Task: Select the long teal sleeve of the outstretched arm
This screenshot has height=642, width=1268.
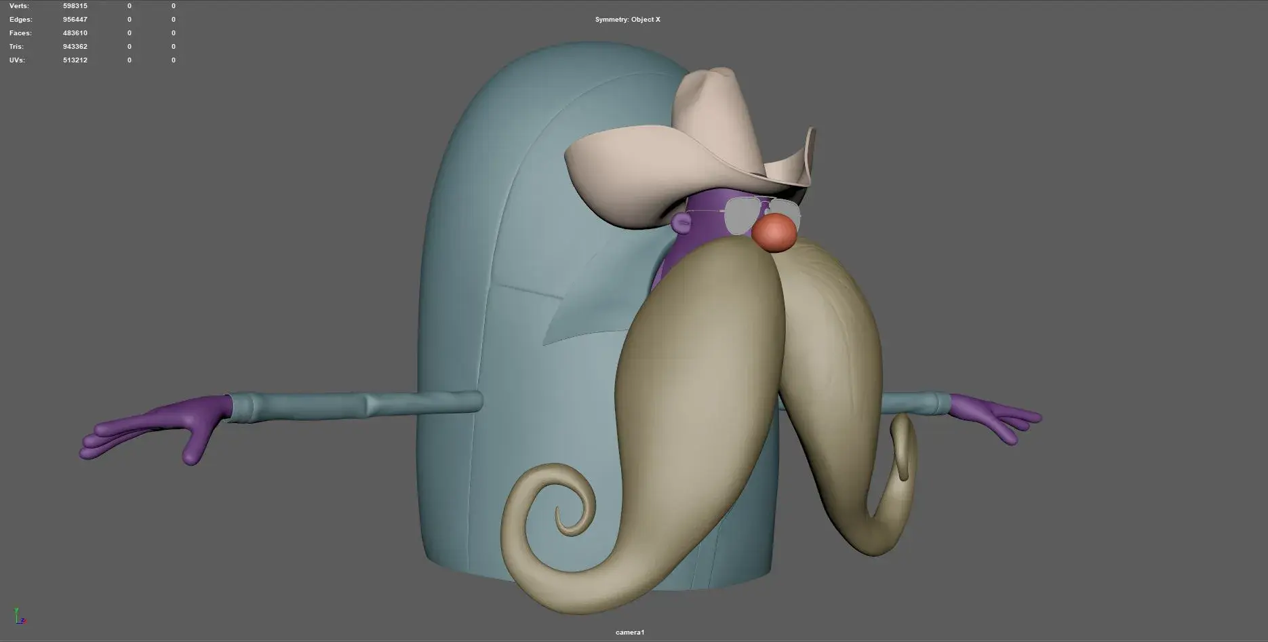Action: (353, 405)
